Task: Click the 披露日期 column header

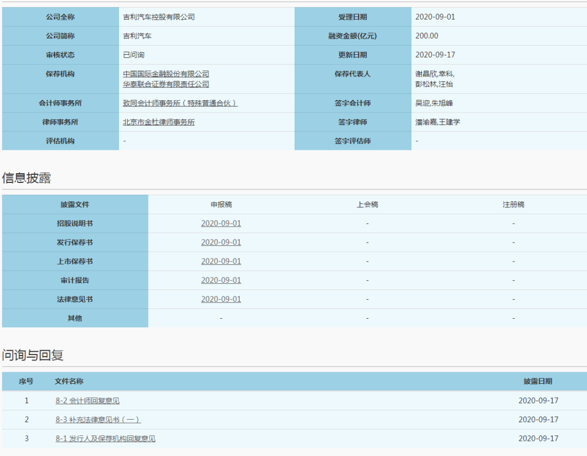Action: tap(538, 382)
